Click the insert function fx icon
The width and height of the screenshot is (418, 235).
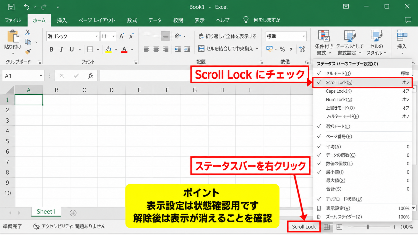(90, 76)
